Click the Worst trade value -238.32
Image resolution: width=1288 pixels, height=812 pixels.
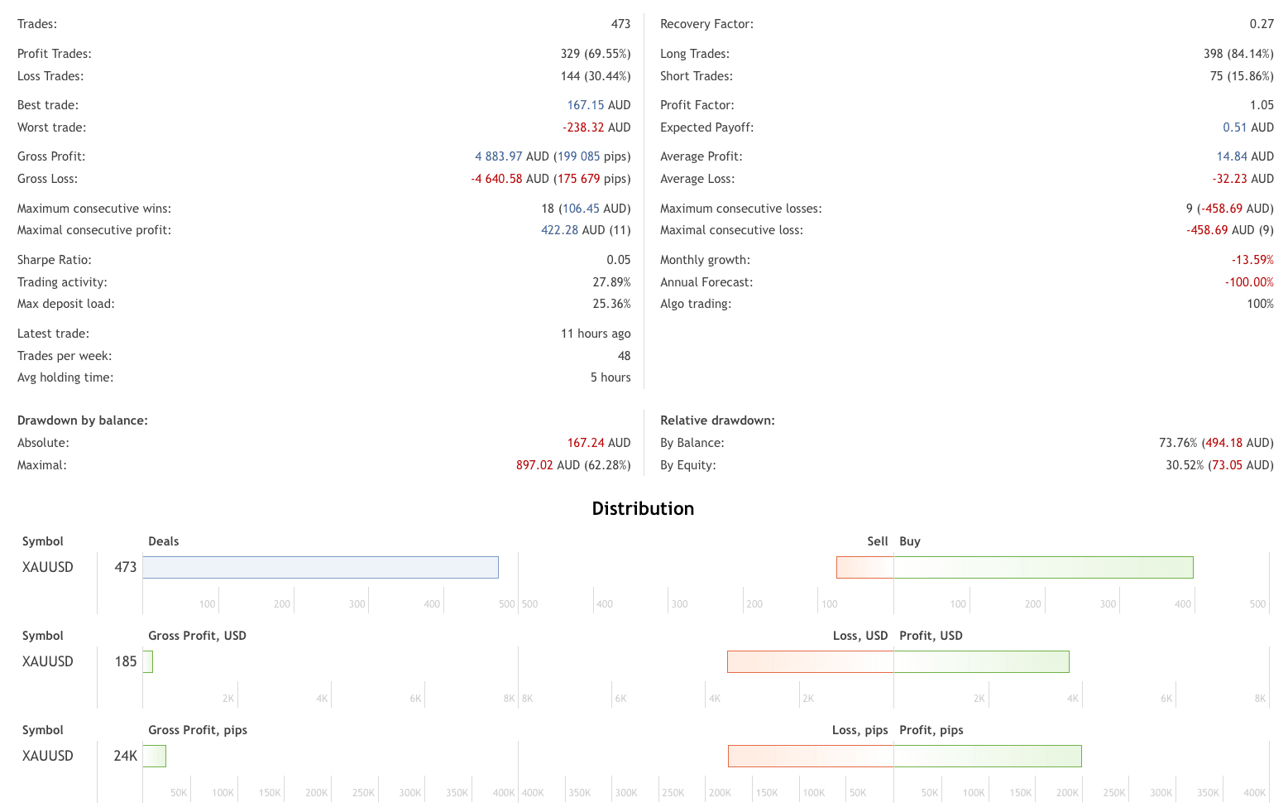click(583, 127)
